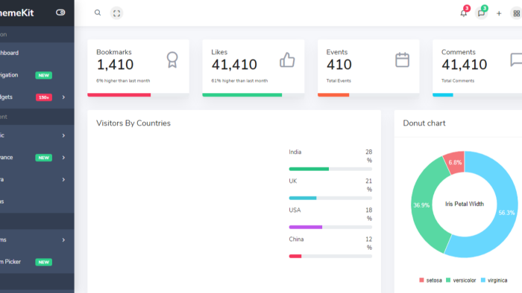Click the Events orange progress bar
Image resolution: width=522 pixels, height=293 pixels.
(x=333, y=95)
